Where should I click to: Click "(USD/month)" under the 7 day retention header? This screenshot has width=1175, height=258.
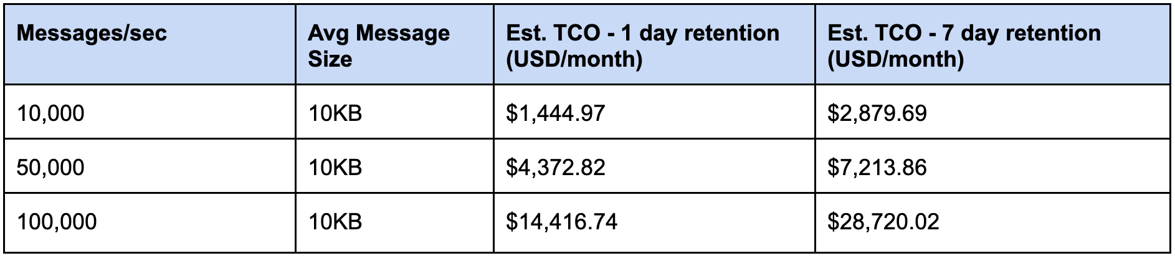pyautogui.click(x=895, y=59)
